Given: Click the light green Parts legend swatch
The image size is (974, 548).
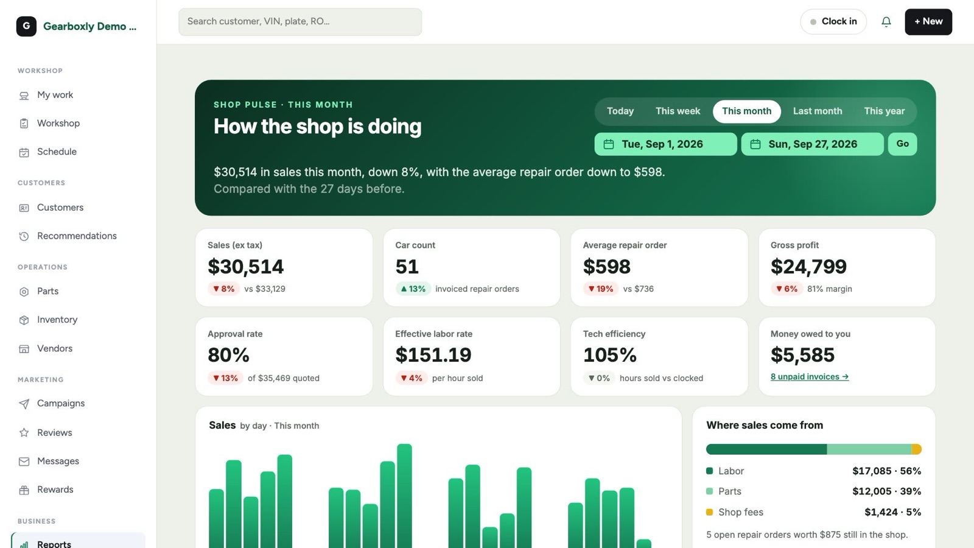Looking at the screenshot, I should (709, 491).
